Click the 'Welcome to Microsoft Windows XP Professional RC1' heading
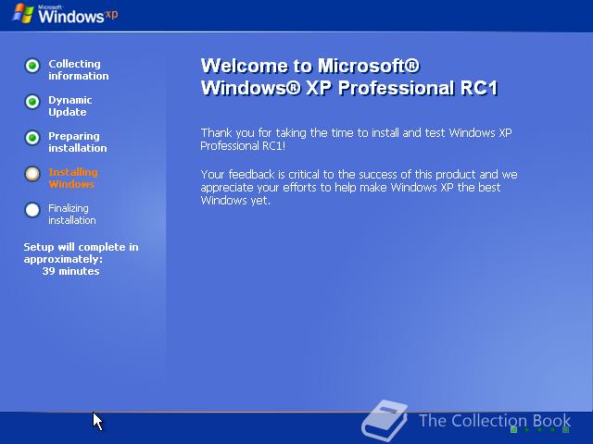593x444 pixels. coord(349,77)
